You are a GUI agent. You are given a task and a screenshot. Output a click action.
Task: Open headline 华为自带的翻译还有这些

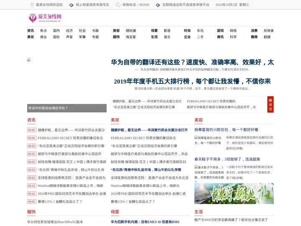[x=192, y=62]
